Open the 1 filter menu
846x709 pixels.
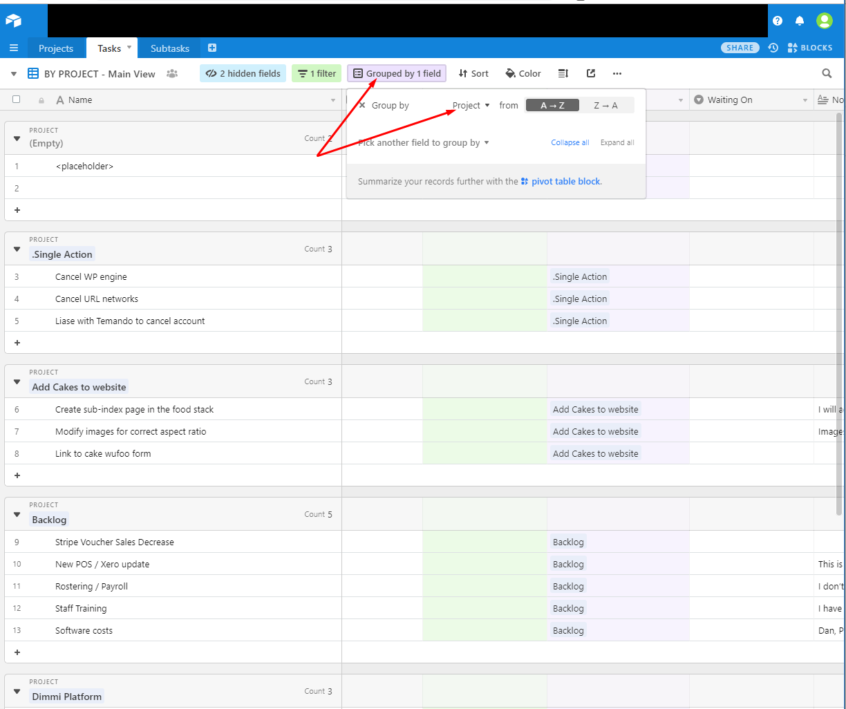317,73
